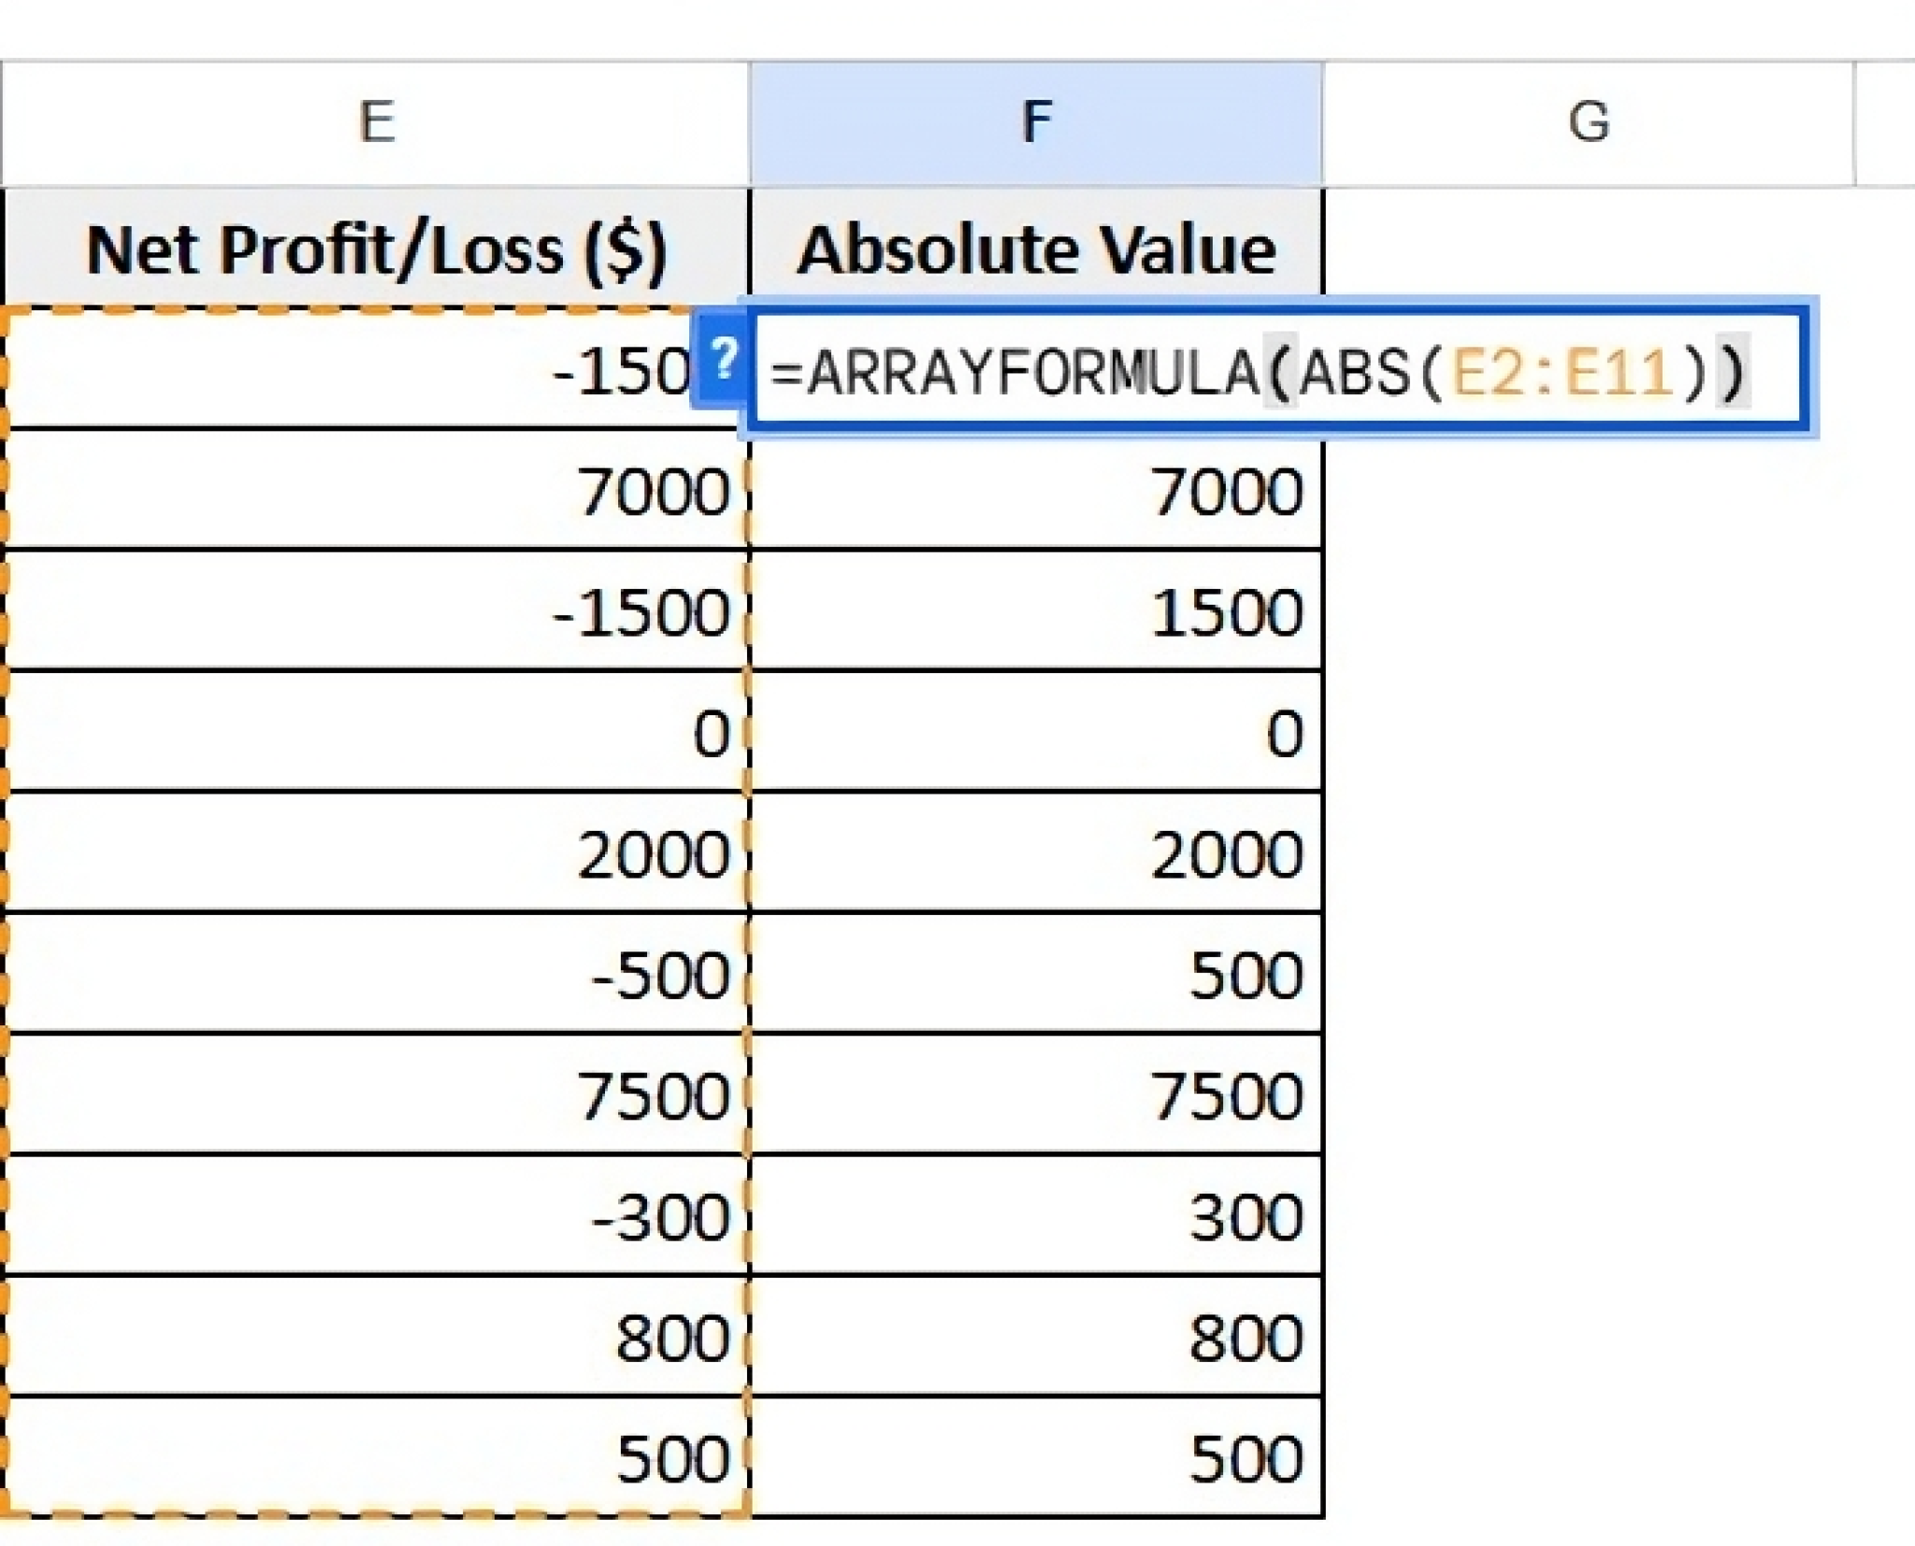Select column E header
Viewport: 1915px width, 1546px height.
(377, 122)
